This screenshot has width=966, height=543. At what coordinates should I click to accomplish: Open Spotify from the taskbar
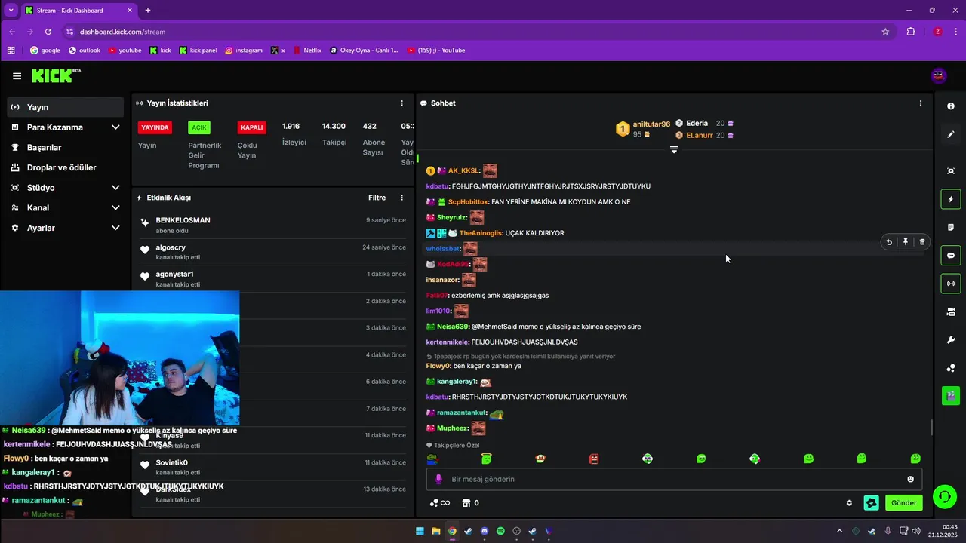500,532
